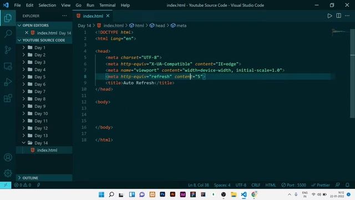
Task: Expand the Outline section
Action: (44, 178)
